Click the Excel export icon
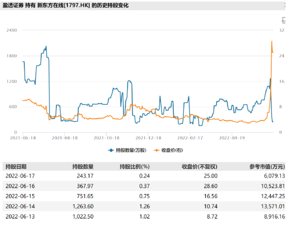Viewport: 289px width, 225px height. click(x=283, y=20)
